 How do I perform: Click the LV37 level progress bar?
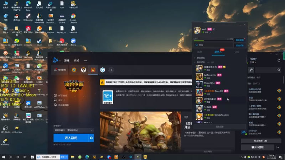pos(213,40)
